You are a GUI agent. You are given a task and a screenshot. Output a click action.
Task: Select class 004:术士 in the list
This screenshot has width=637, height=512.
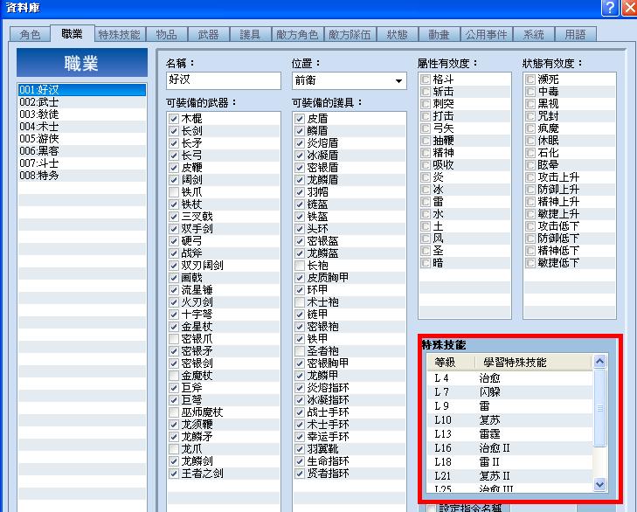(81, 127)
